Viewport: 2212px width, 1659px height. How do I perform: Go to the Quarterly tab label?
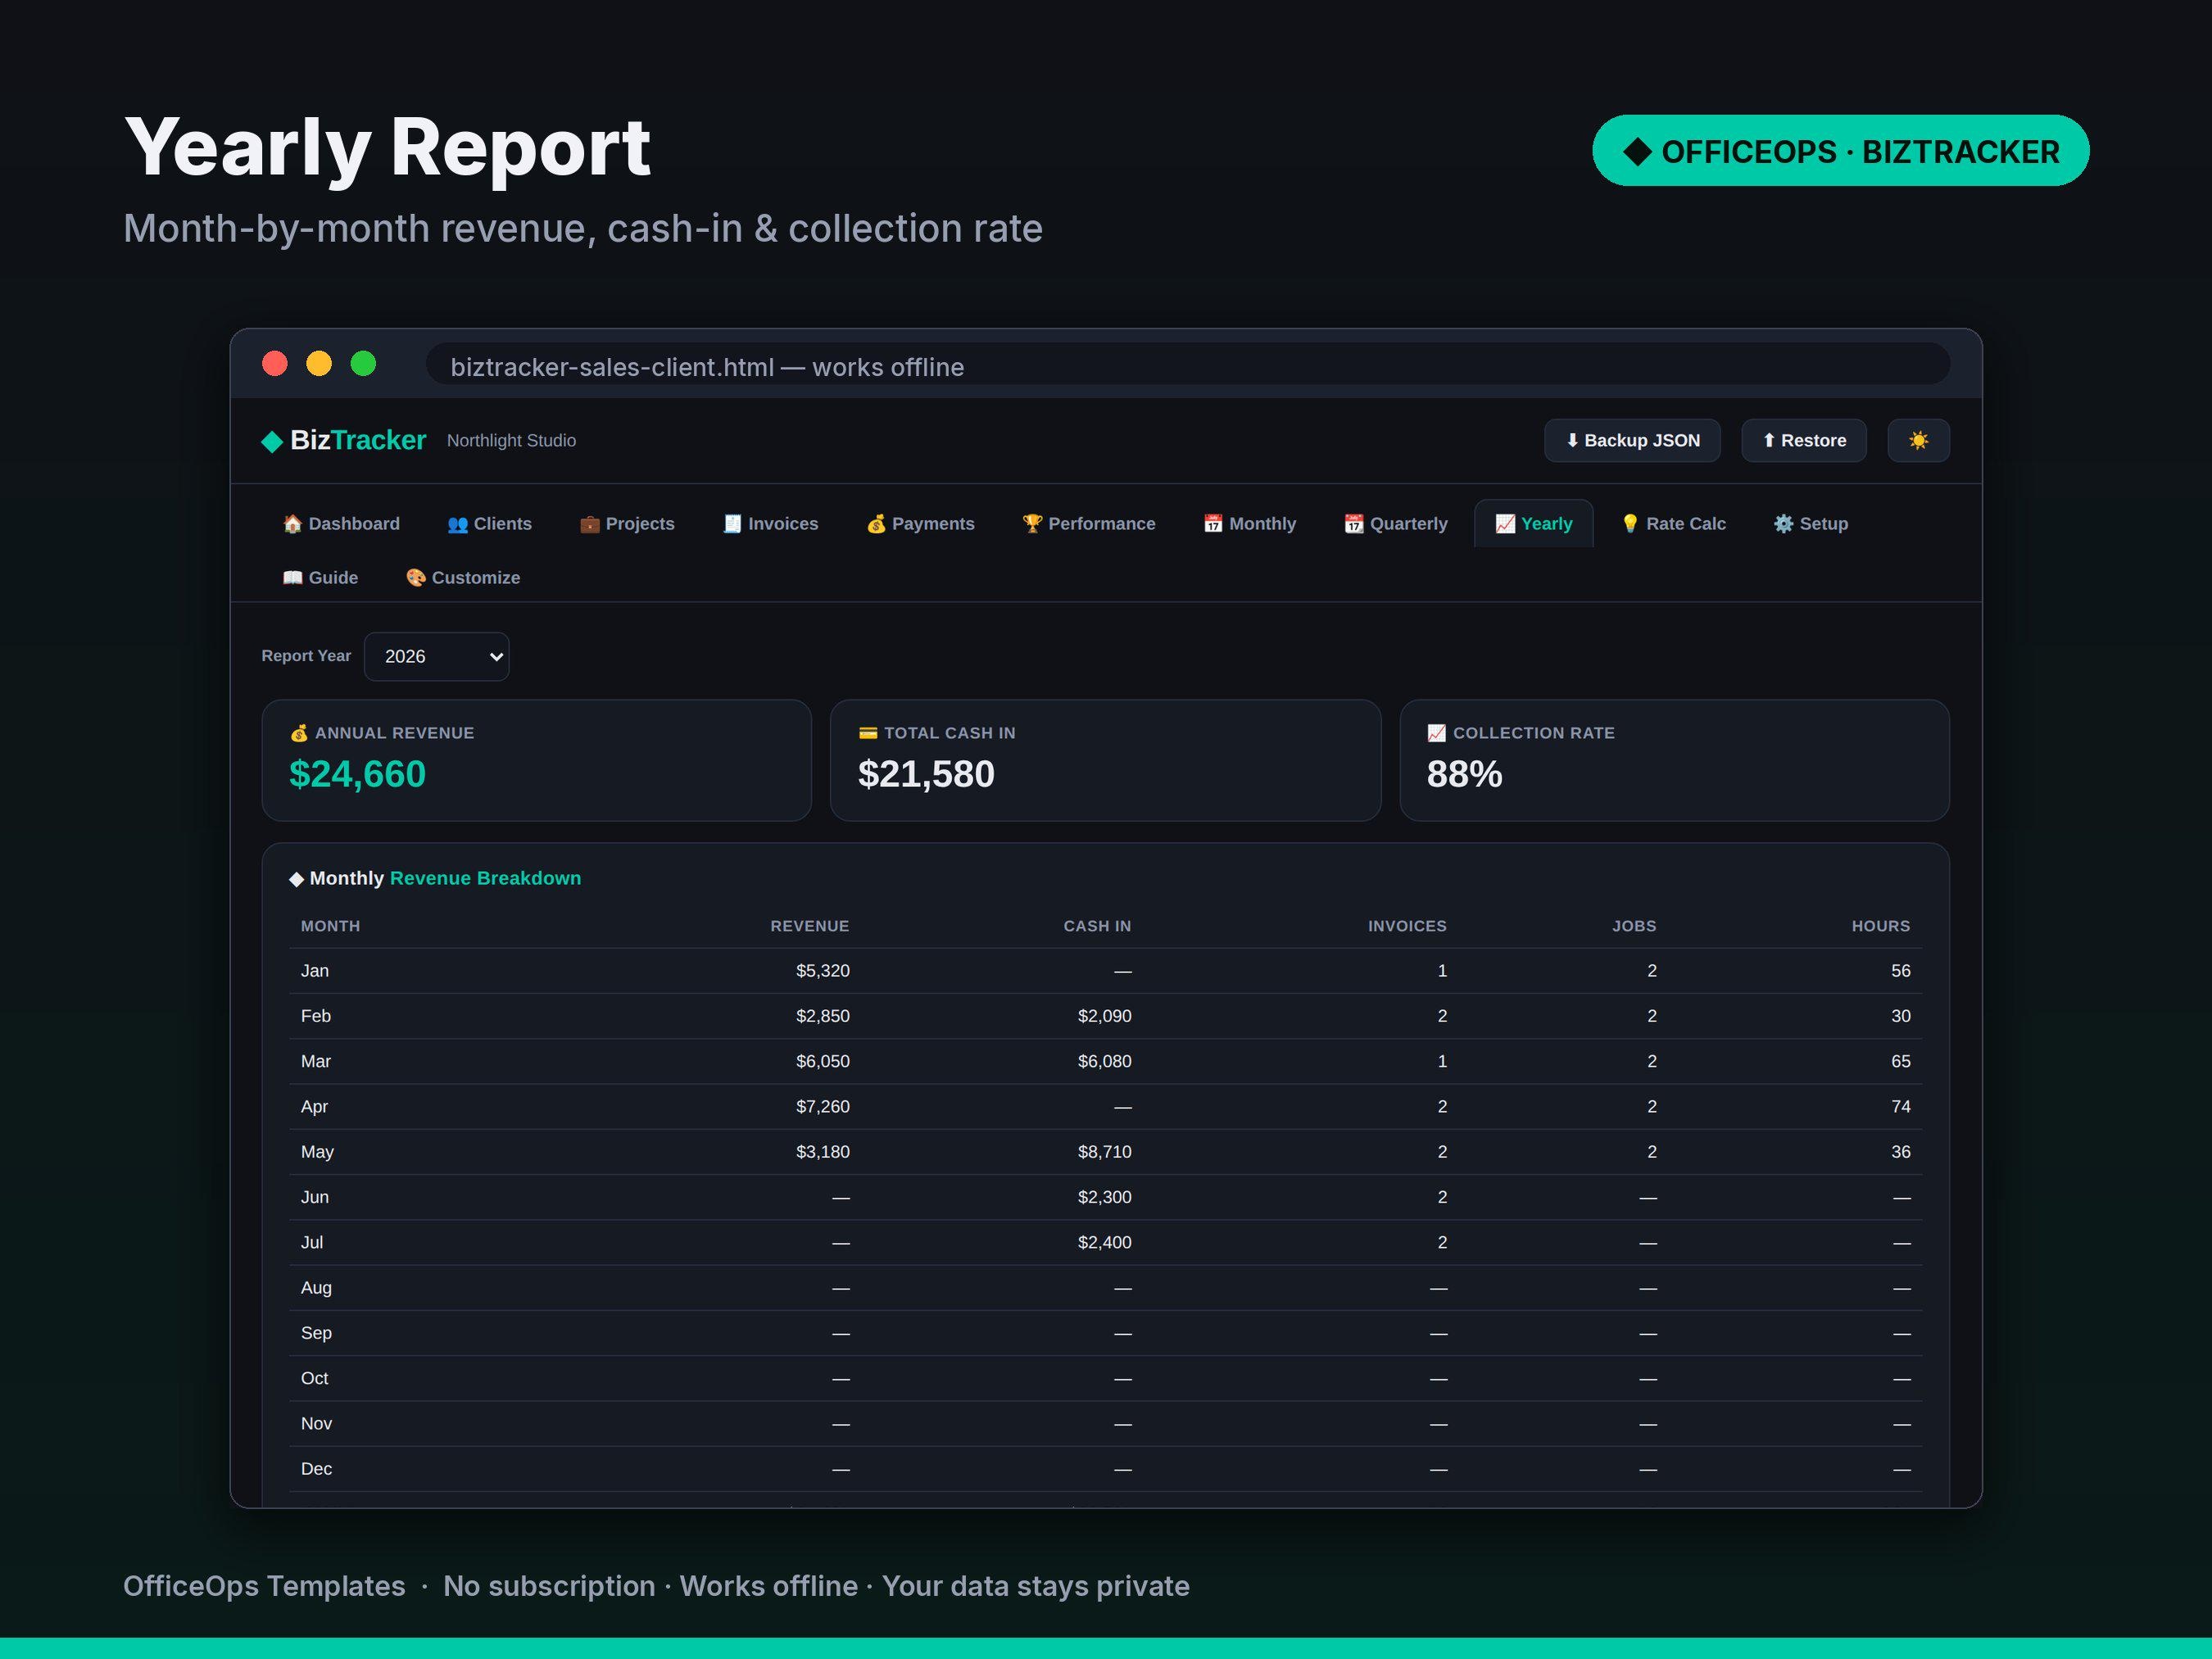click(x=1408, y=524)
